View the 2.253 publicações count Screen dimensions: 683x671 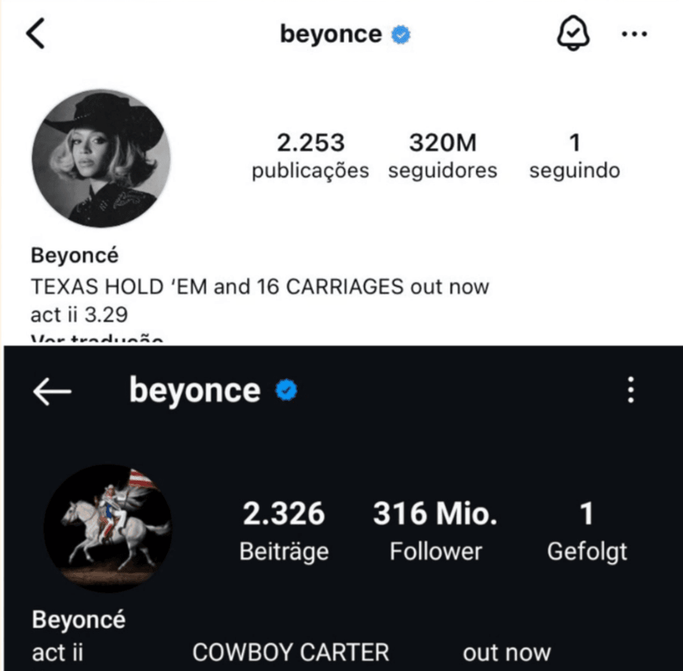pos(310,156)
